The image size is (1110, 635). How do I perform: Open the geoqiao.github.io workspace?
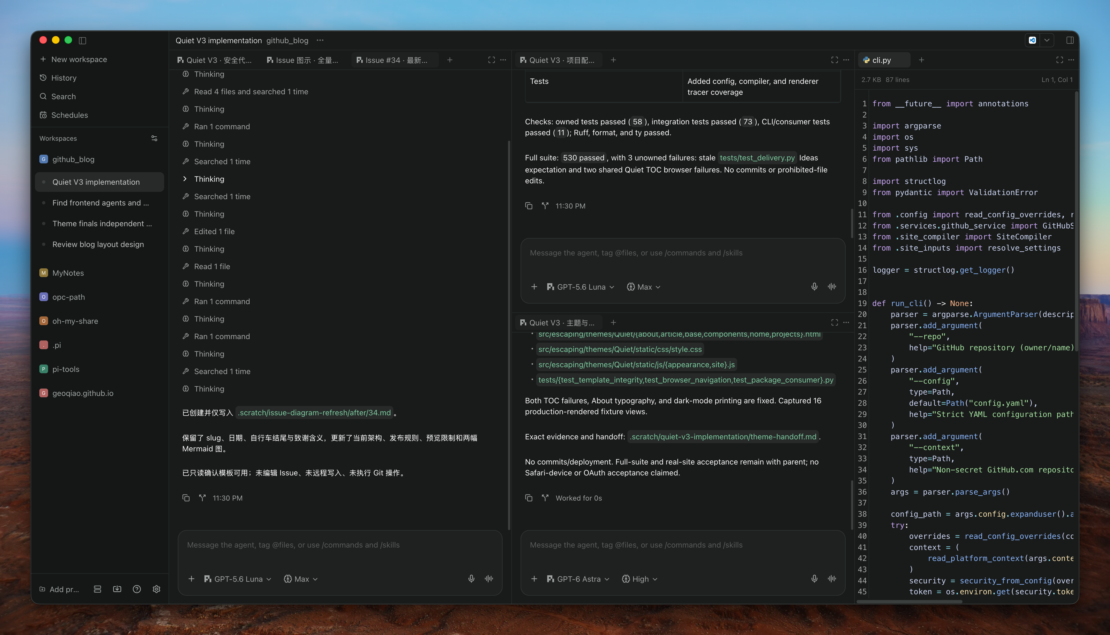pyautogui.click(x=99, y=393)
